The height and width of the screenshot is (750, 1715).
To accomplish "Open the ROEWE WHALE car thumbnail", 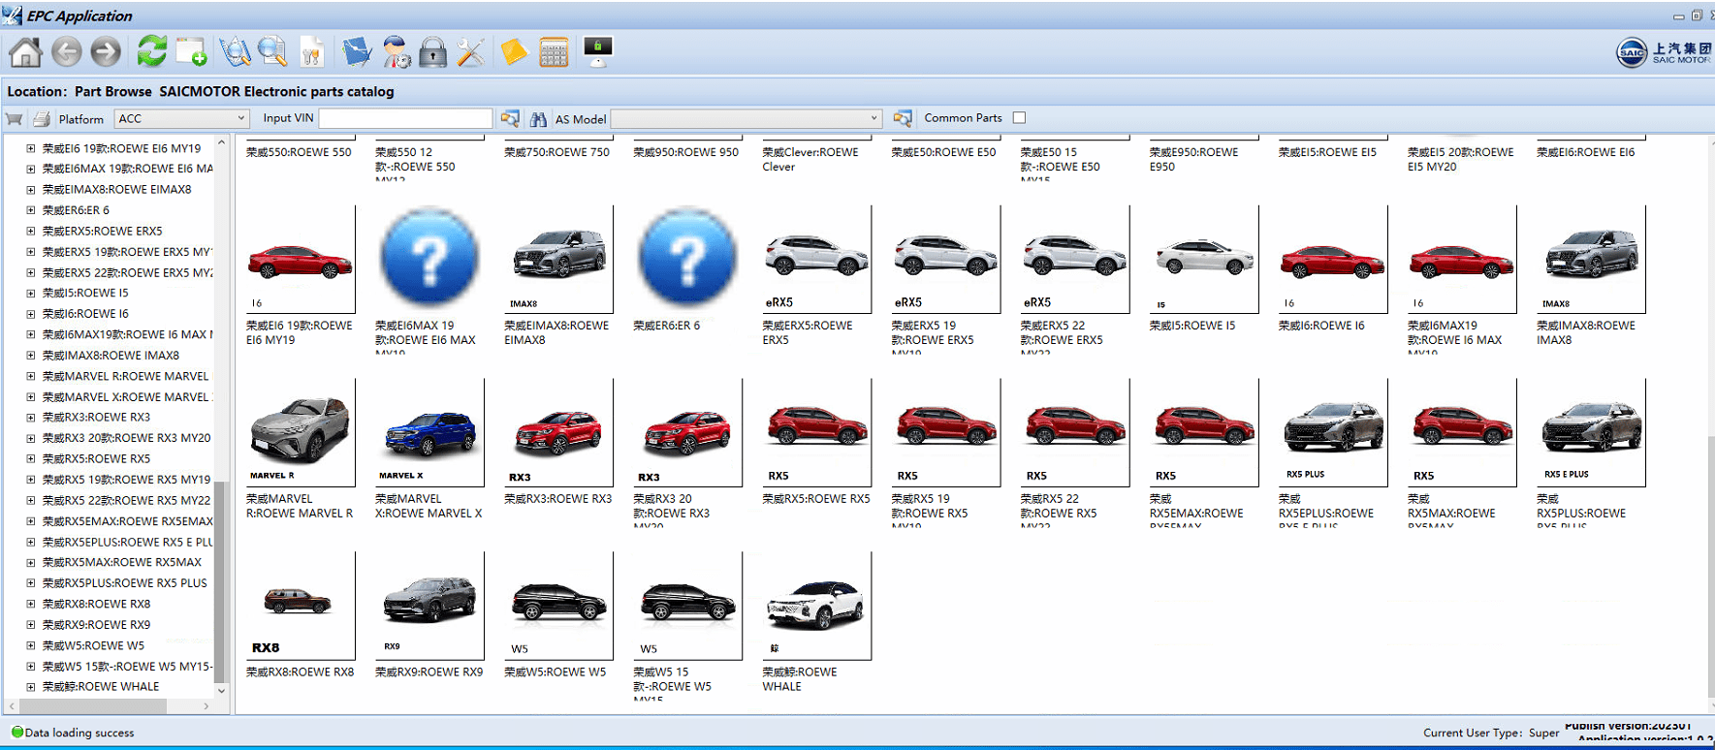I will [x=815, y=606].
